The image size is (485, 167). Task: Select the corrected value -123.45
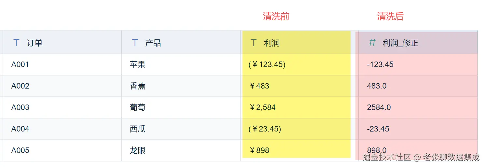point(380,64)
